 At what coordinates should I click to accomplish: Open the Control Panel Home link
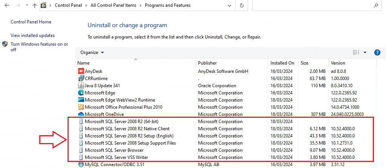31,22
